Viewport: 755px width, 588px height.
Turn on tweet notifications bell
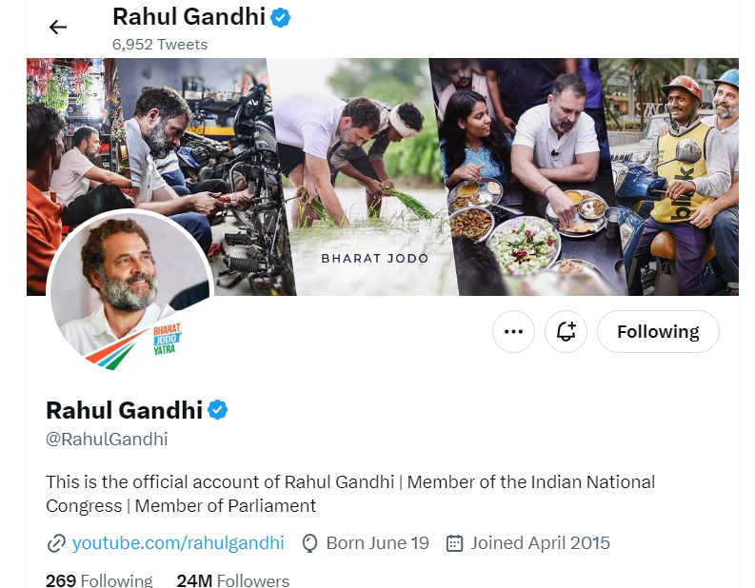coord(566,332)
